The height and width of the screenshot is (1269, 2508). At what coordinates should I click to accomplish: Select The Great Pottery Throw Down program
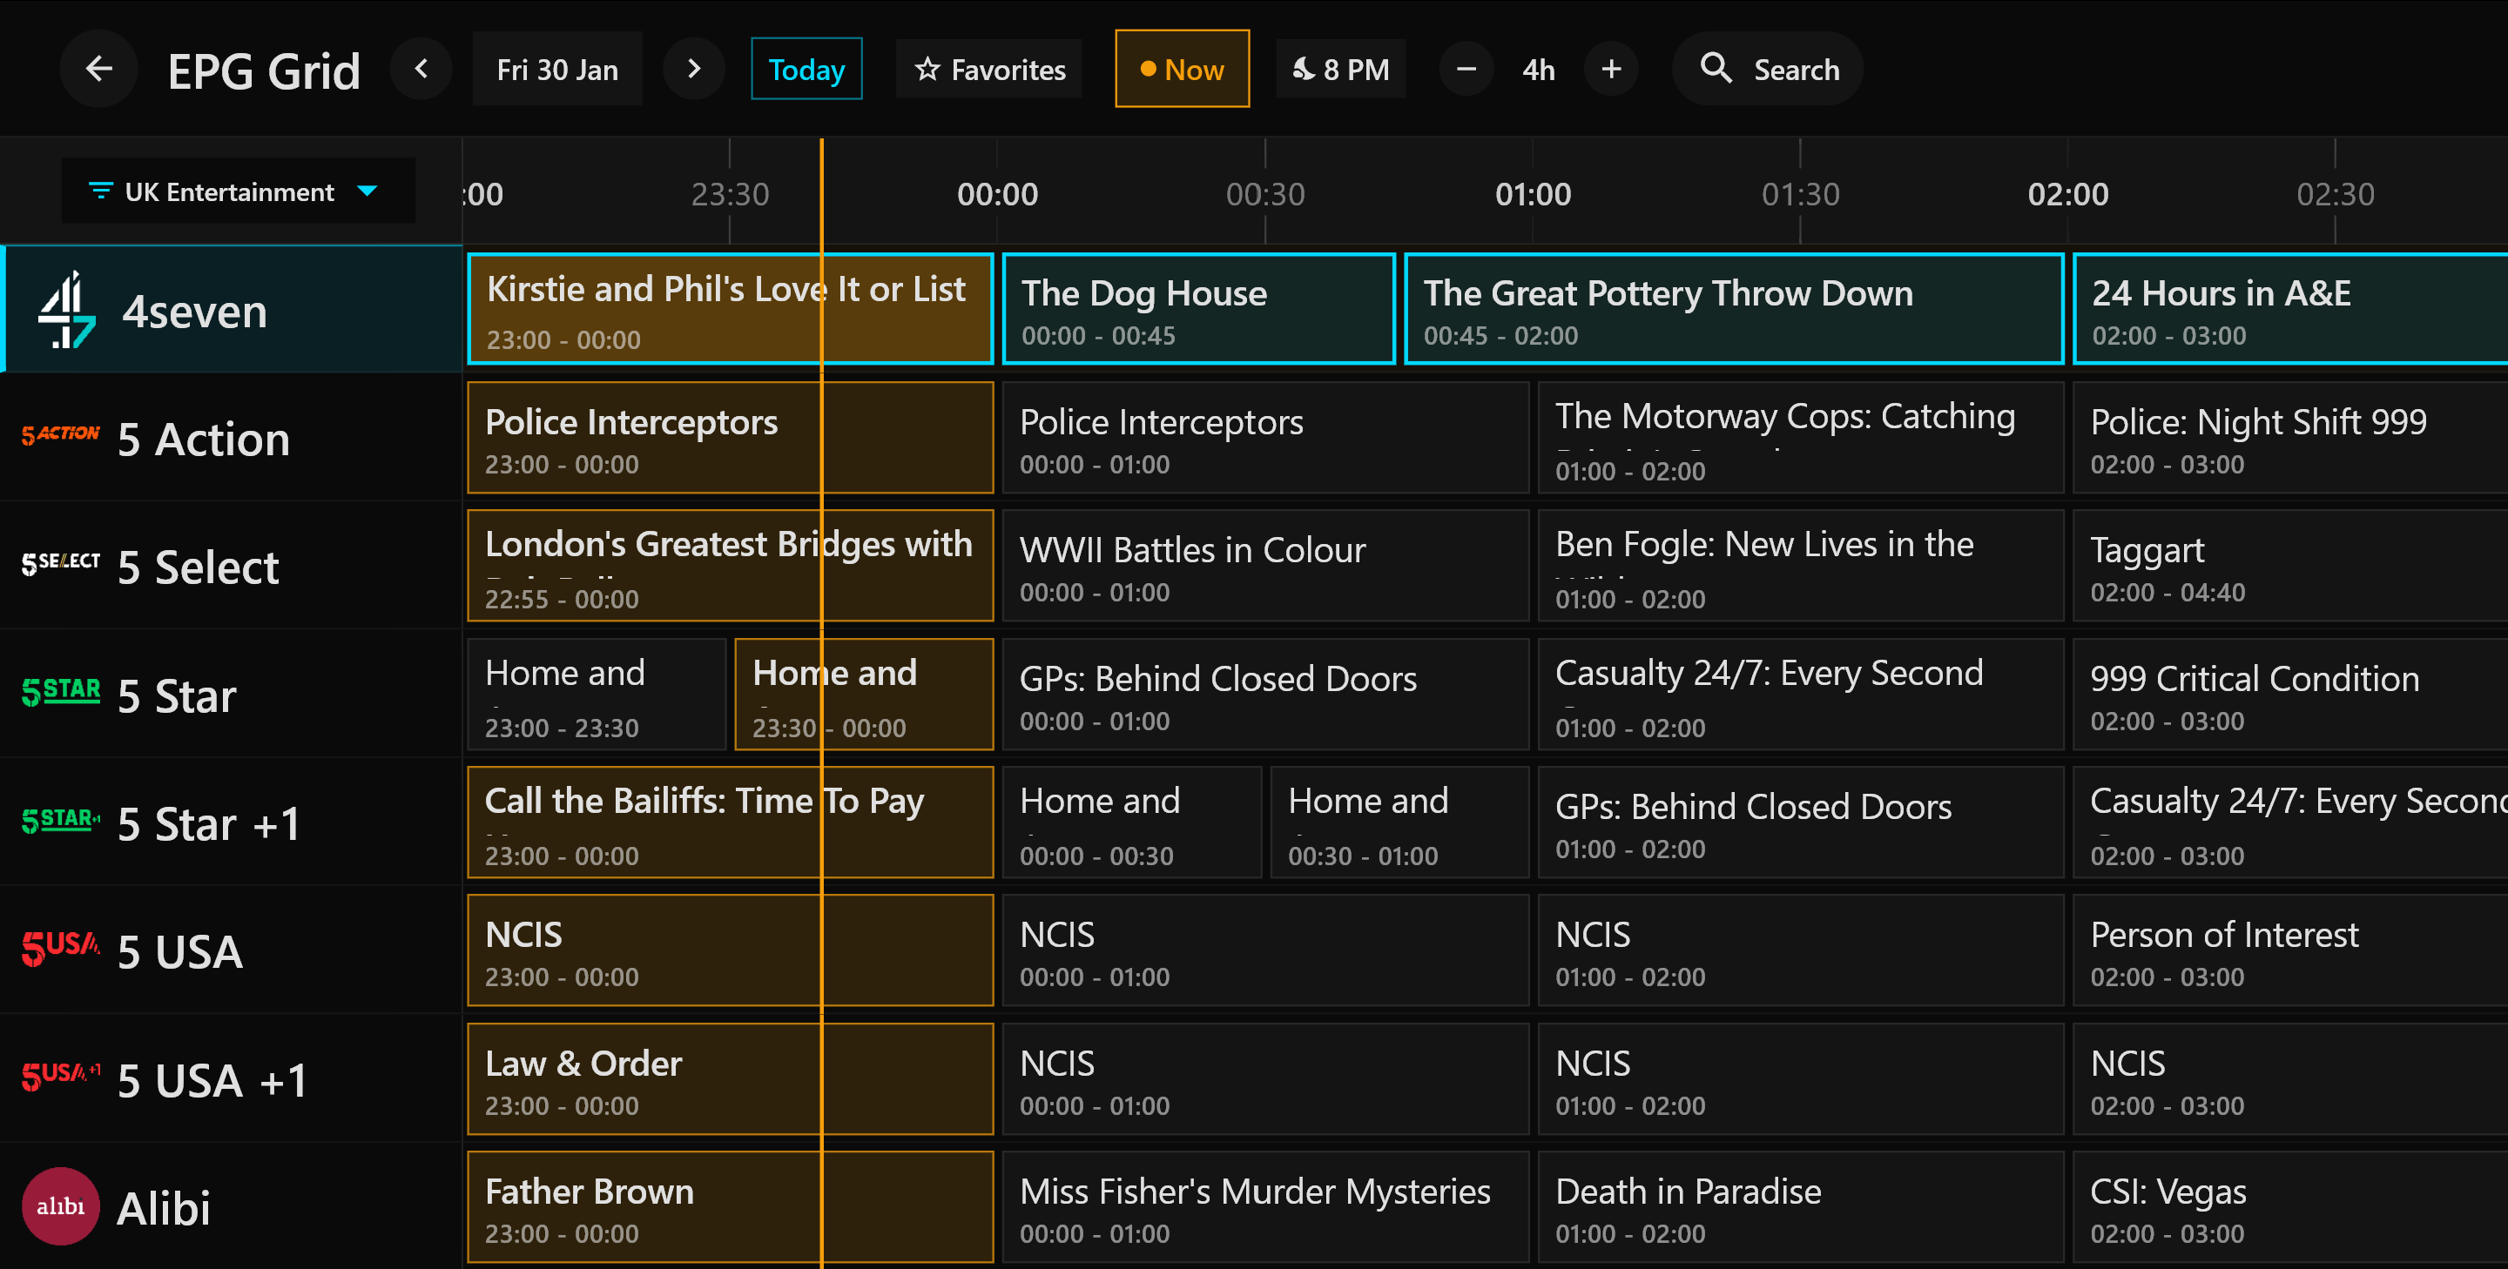coord(1734,310)
